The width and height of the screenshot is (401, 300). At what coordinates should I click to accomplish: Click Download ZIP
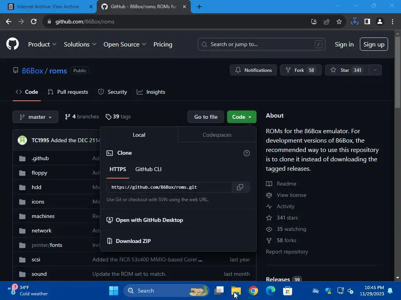pos(133,241)
